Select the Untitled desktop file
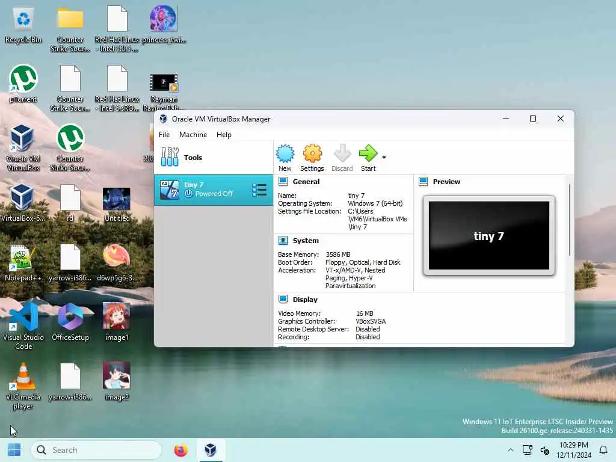Screen dimensions: 616x462 point(117,205)
